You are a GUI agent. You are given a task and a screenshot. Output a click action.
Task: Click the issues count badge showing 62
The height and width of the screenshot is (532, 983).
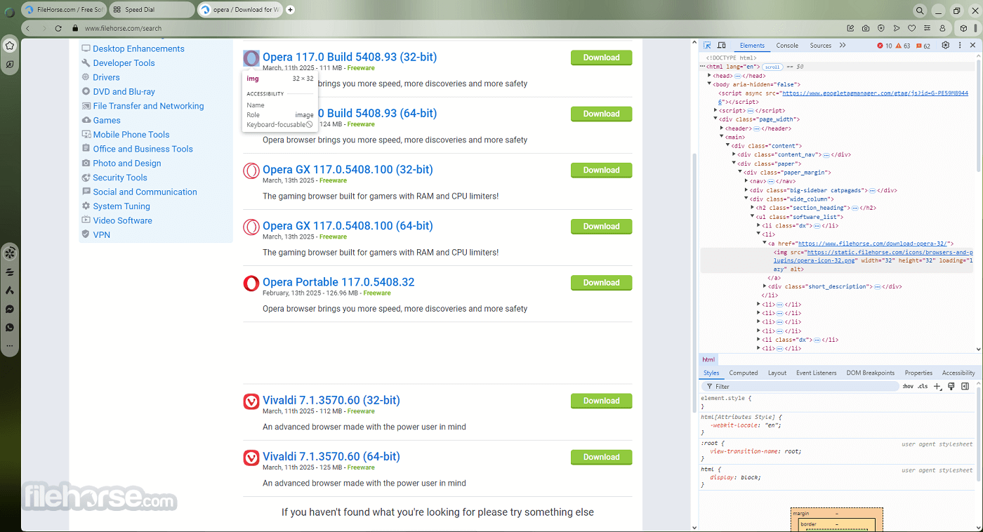(x=923, y=46)
